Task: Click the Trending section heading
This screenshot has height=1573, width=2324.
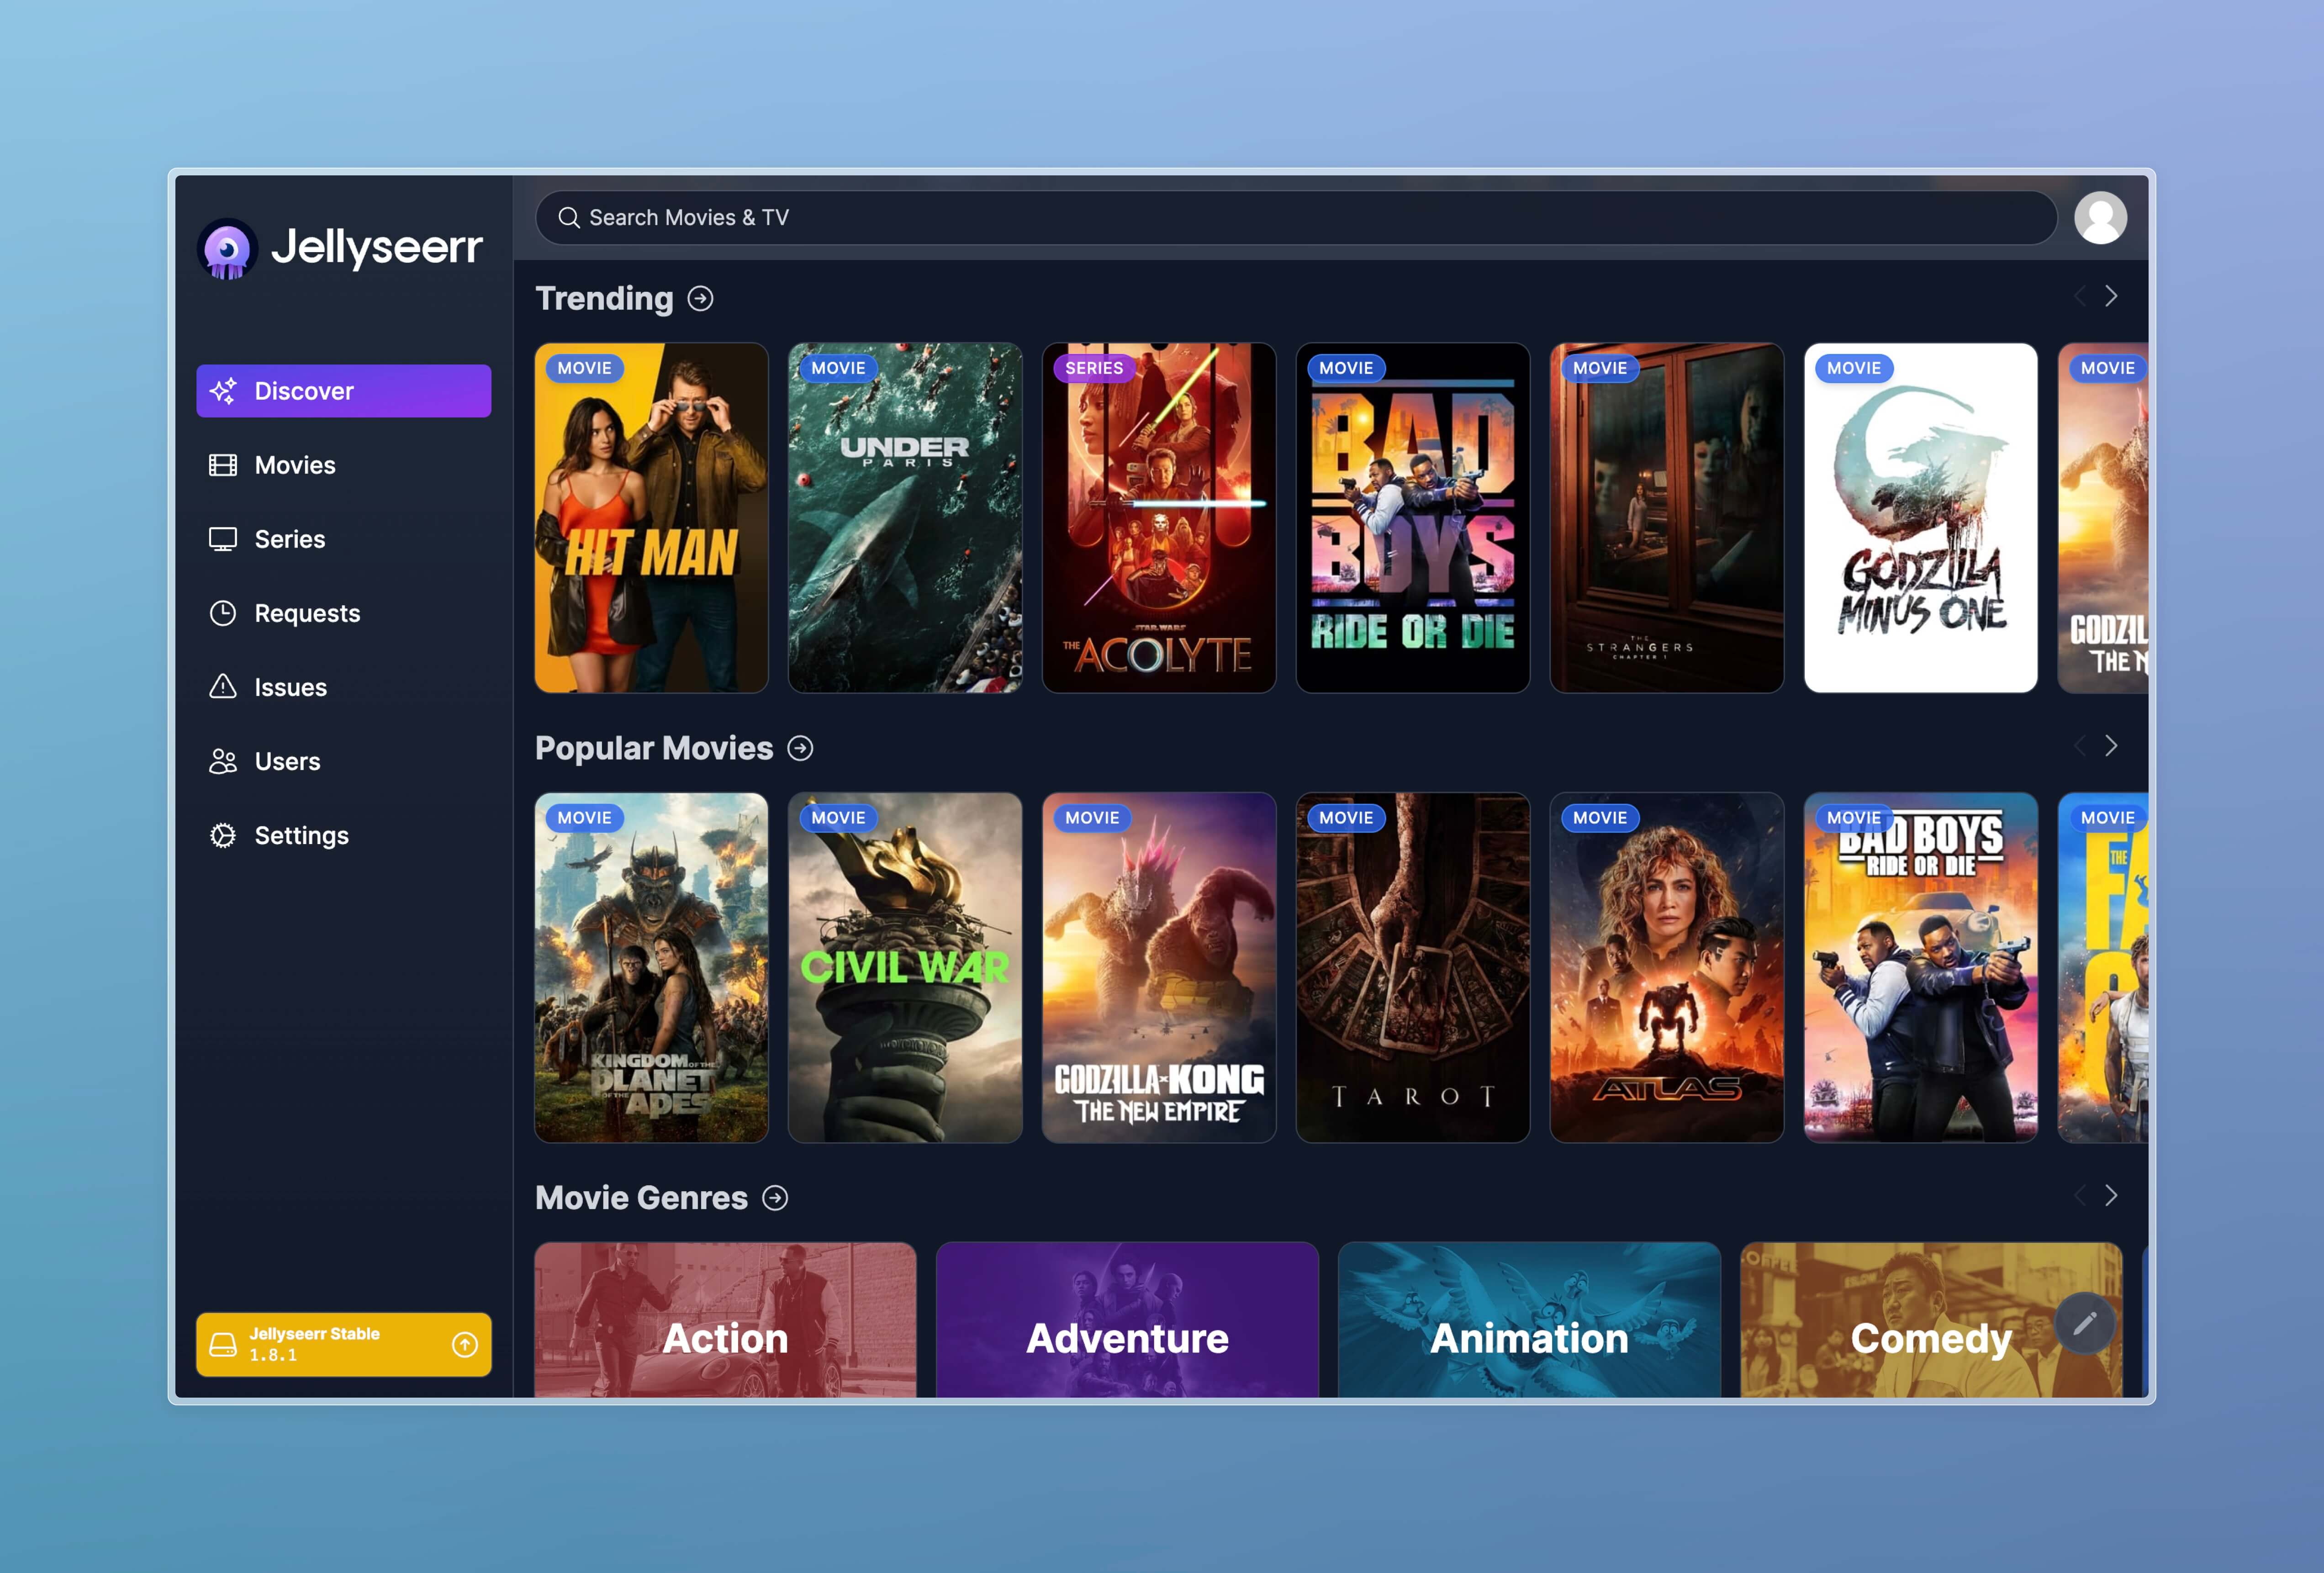Action: (x=604, y=299)
